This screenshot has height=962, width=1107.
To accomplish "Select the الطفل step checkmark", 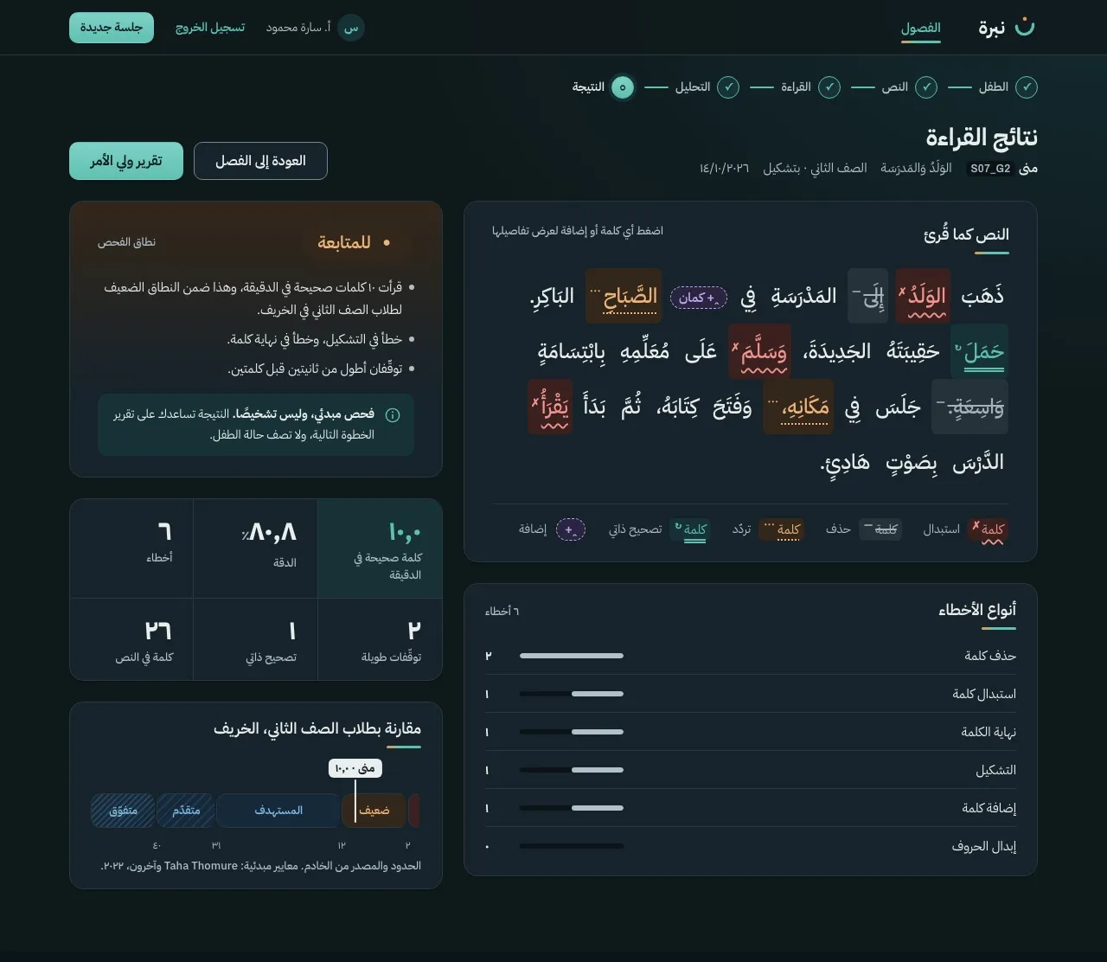I will (1027, 87).
